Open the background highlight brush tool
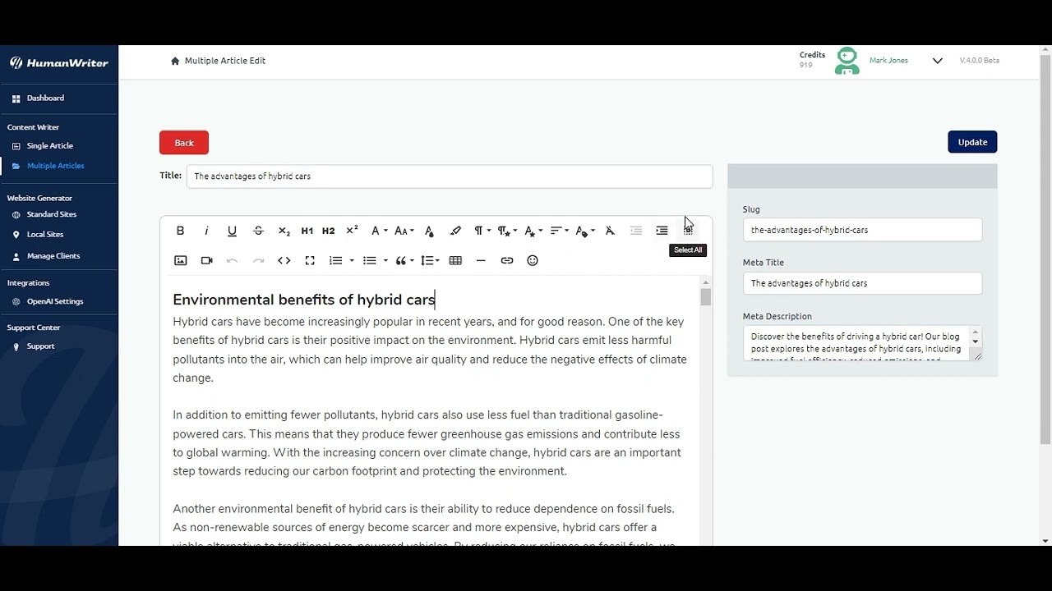This screenshot has width=1052, height=591. tap(455, 231)
